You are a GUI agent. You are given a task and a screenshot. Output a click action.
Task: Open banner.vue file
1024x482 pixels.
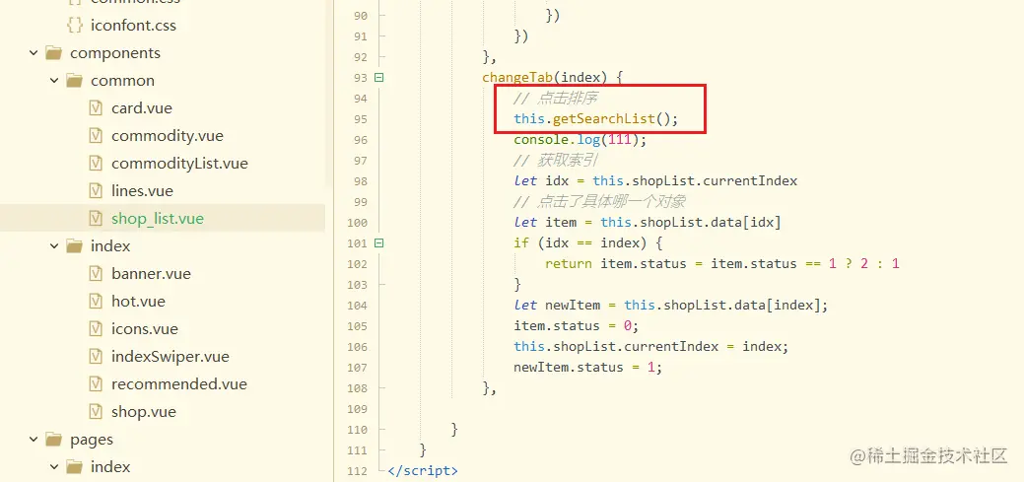click(x=151, y=274)
